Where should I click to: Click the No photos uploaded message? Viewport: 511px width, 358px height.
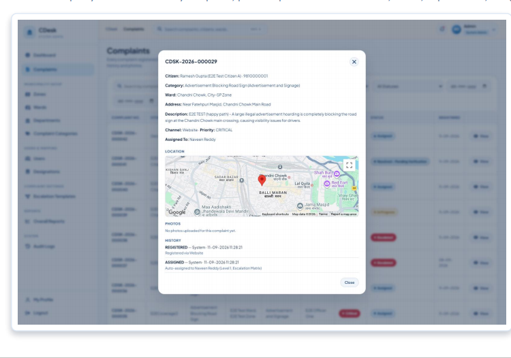point(200,231)
